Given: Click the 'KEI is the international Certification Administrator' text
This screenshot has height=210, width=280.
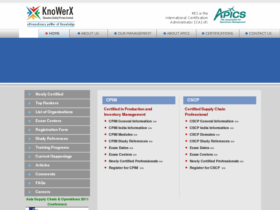Looking at the screenshot, I should (x=187, y=18).
